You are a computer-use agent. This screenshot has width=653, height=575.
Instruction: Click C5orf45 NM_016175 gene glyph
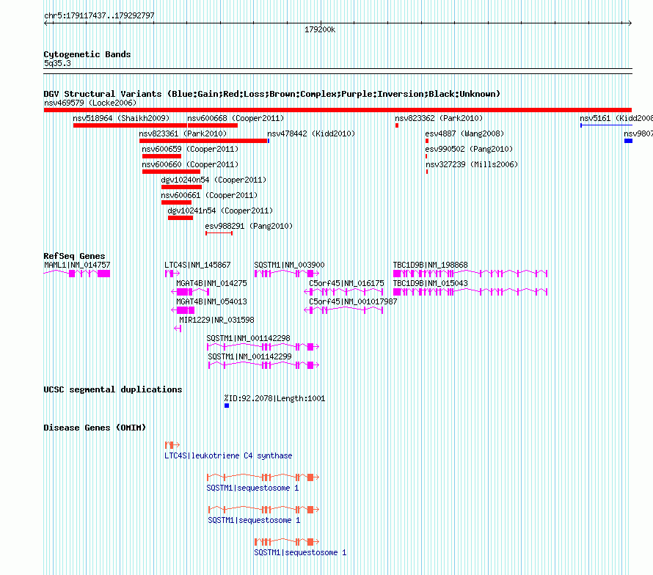tap(343, 292)
